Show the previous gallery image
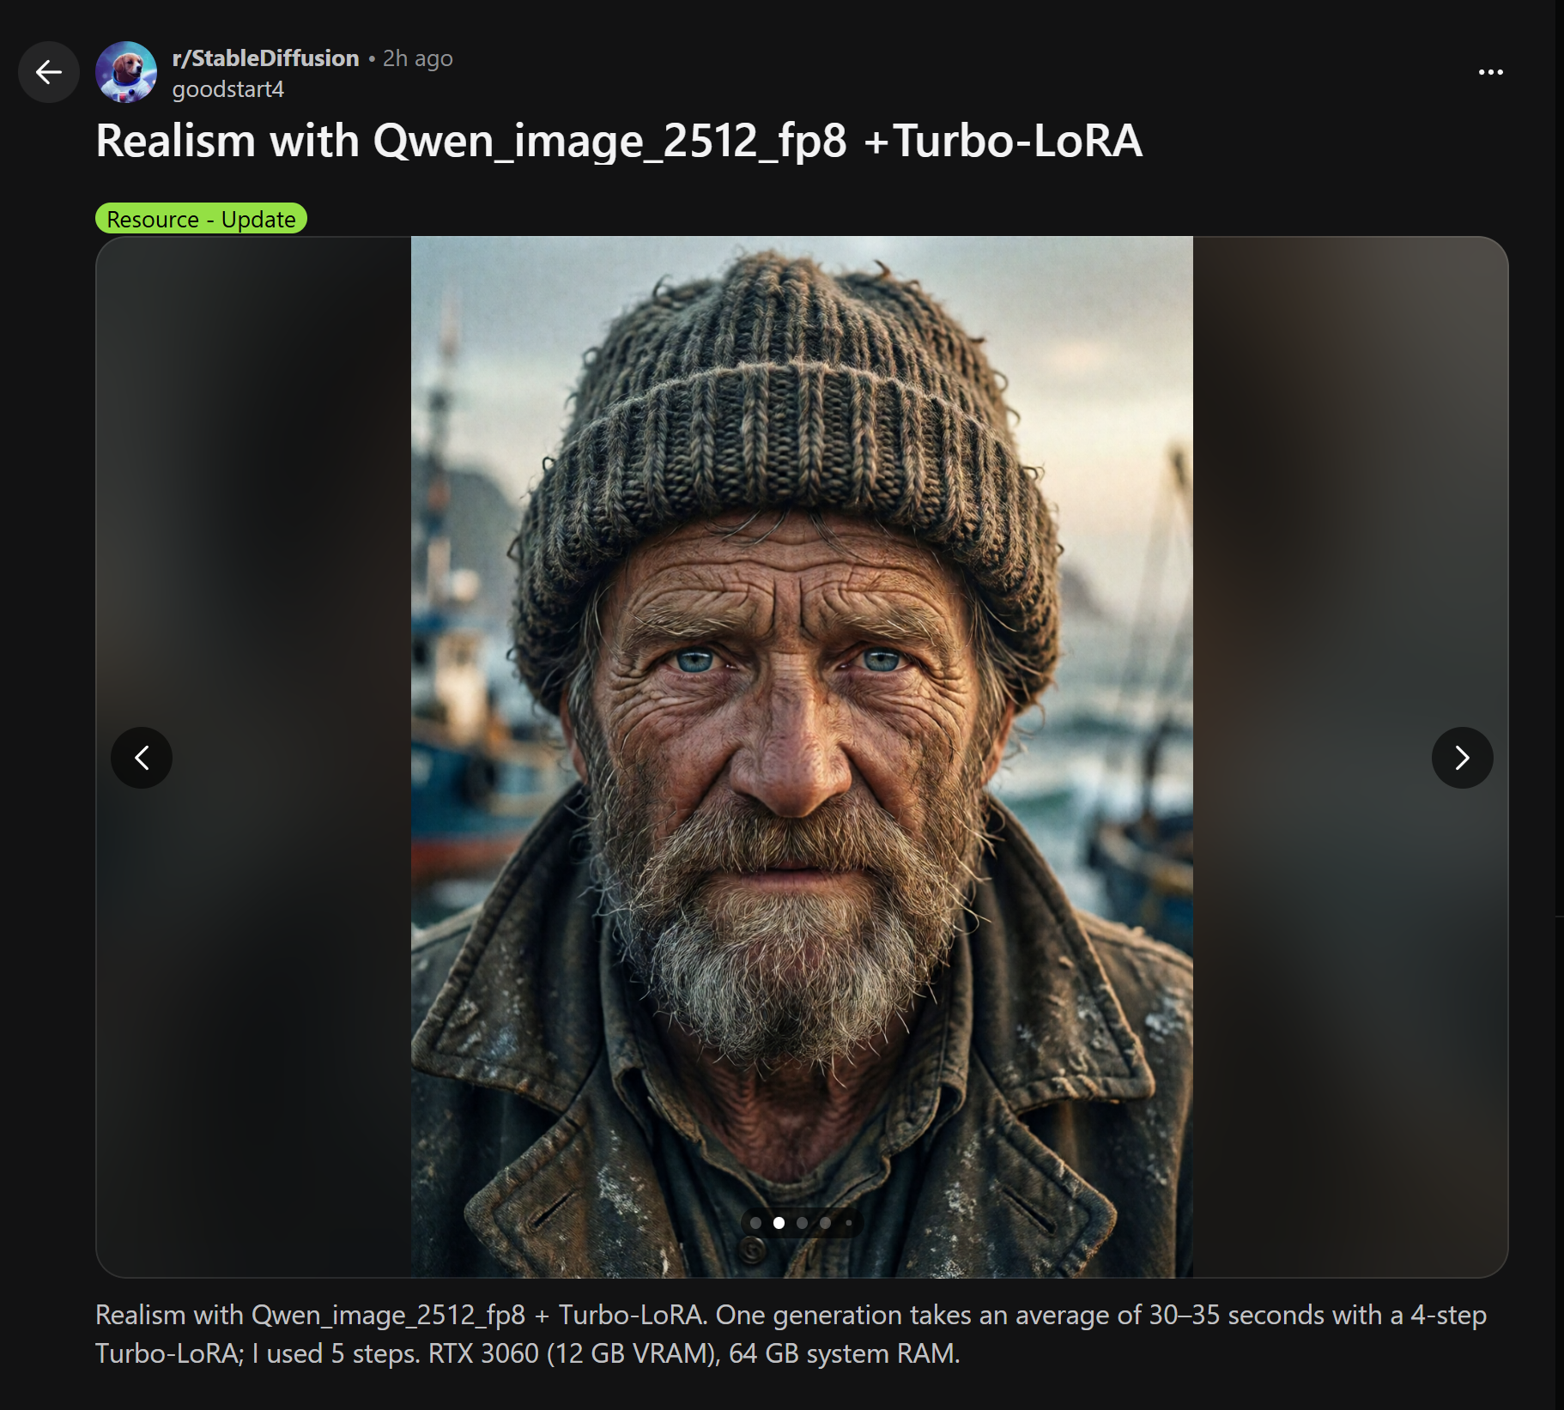Screen dimensions: 1564x1410 142,758
